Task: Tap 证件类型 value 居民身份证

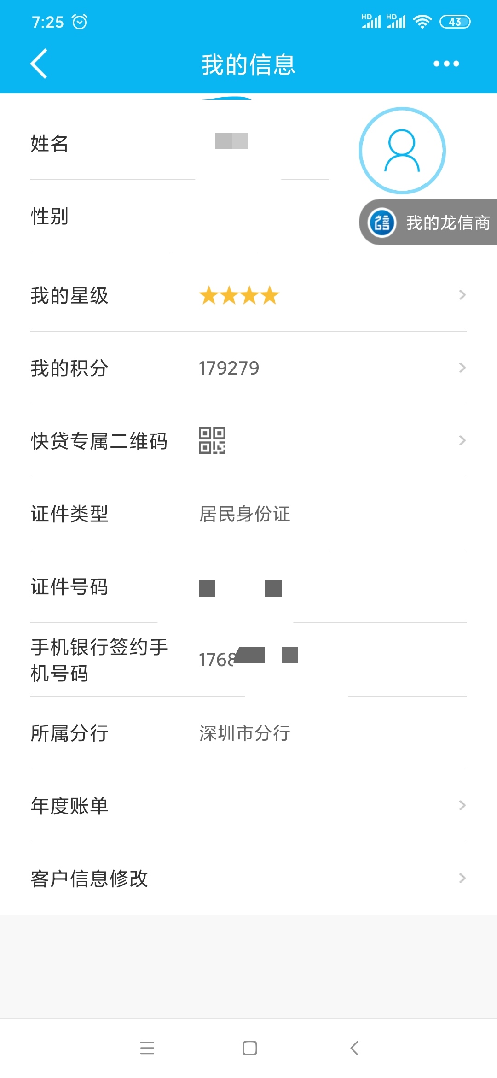Action: coord(244,514)
